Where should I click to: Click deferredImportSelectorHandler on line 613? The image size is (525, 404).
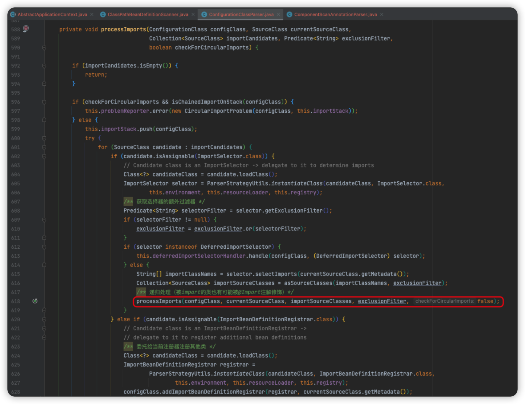(199, 256)
